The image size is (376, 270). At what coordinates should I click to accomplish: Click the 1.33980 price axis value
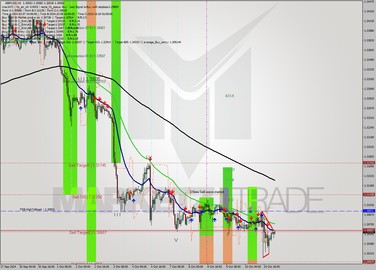[369, 31]
